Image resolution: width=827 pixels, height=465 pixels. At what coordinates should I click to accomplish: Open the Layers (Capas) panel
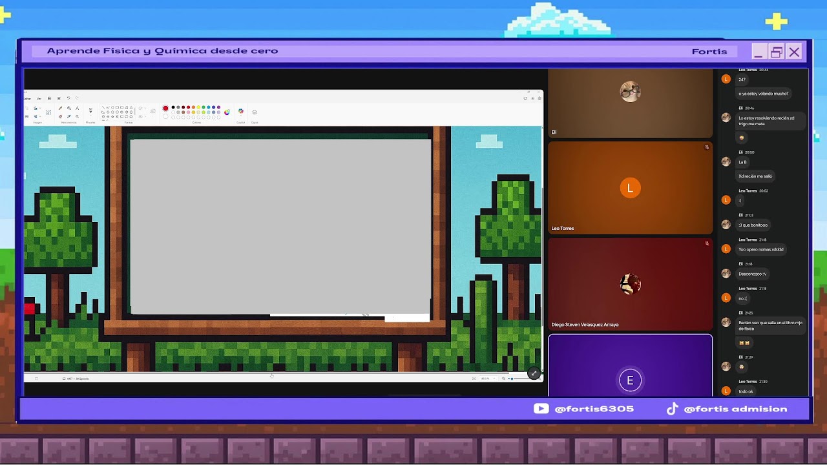[x=255, y=112]
